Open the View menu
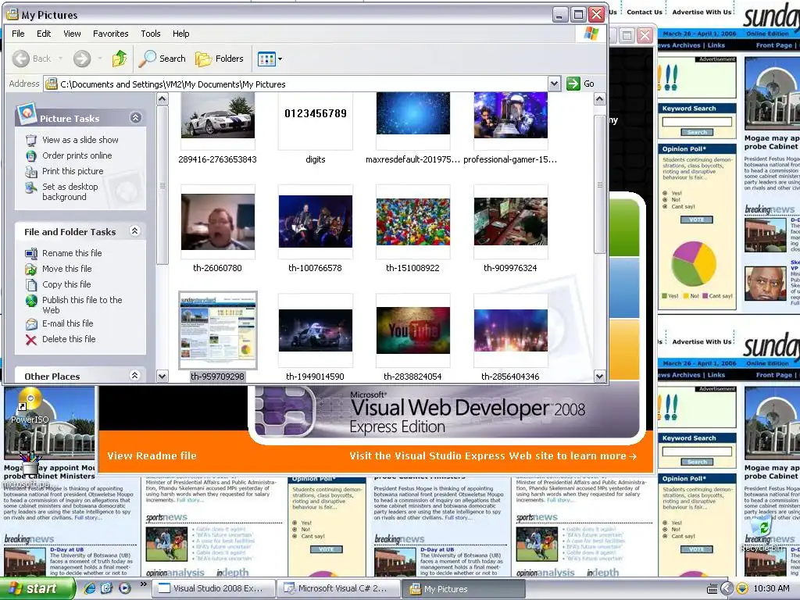The width and height of the screenshot is (800, 600). [72, 34]
